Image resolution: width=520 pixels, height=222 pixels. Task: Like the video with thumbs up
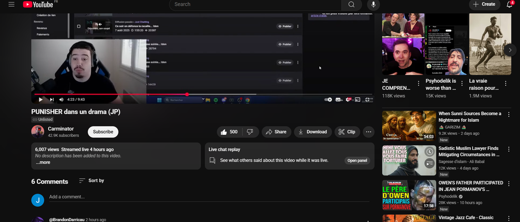click(x=230, y=132)
